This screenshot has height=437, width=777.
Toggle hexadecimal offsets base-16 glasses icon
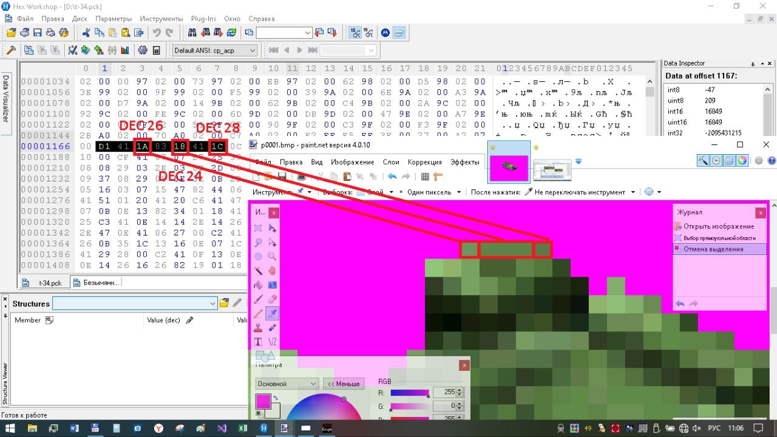(368, 33)
